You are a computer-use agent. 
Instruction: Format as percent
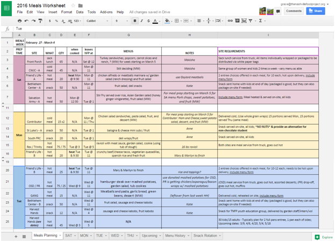[x=56, y=21]
